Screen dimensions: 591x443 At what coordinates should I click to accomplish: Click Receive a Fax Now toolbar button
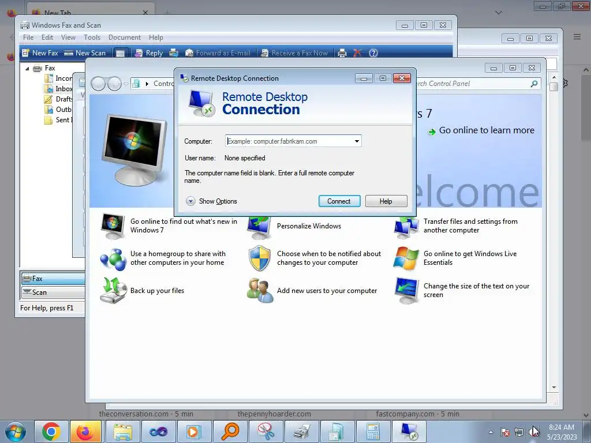coord(295,53)
